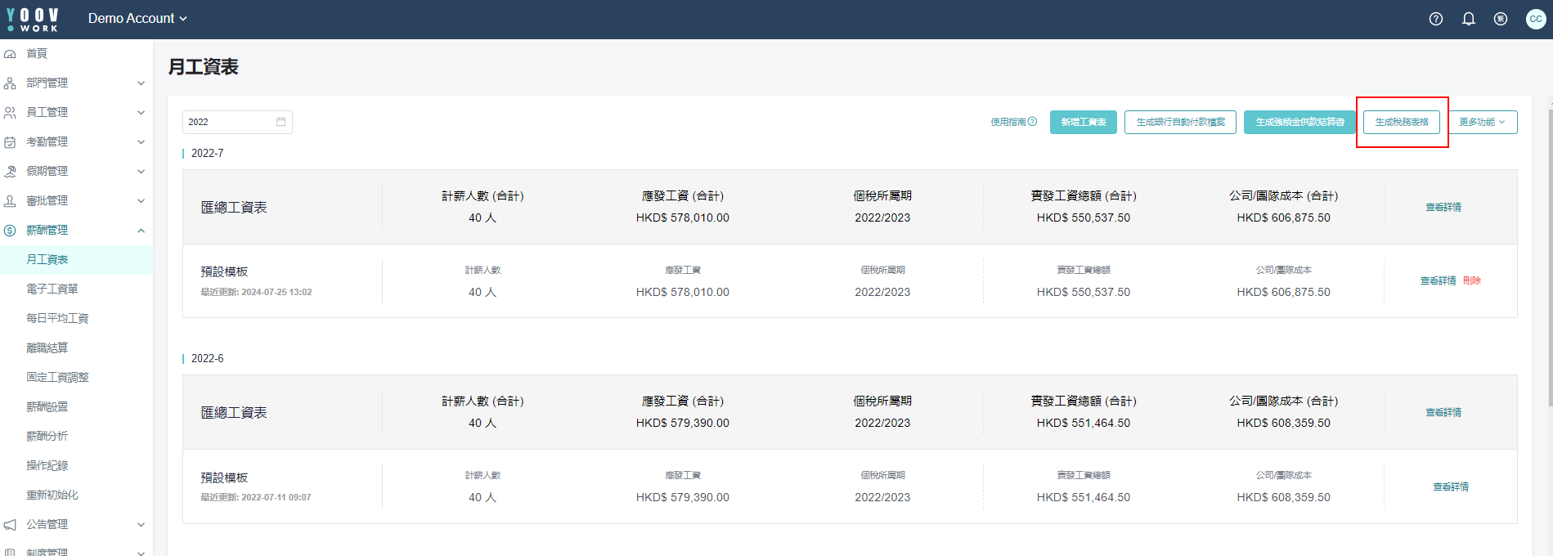1553x556 pixels.
Task: Click 刪除 link for 2022-7 預設模板
Action: click(x=1472, y=280)
